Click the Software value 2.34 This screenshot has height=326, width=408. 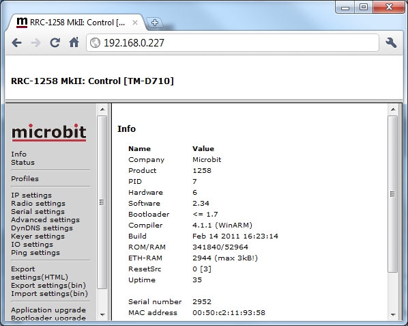201,203
